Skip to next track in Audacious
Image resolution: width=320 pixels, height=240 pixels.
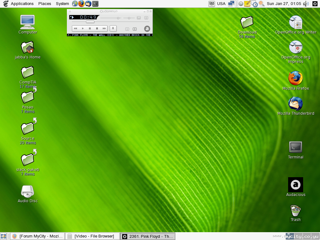click(x=104, y=28)
